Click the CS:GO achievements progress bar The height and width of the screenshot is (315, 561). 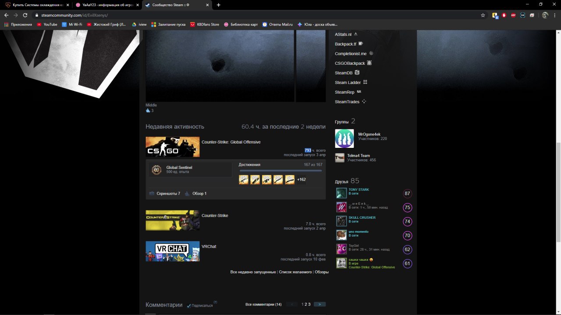[280, 171]
